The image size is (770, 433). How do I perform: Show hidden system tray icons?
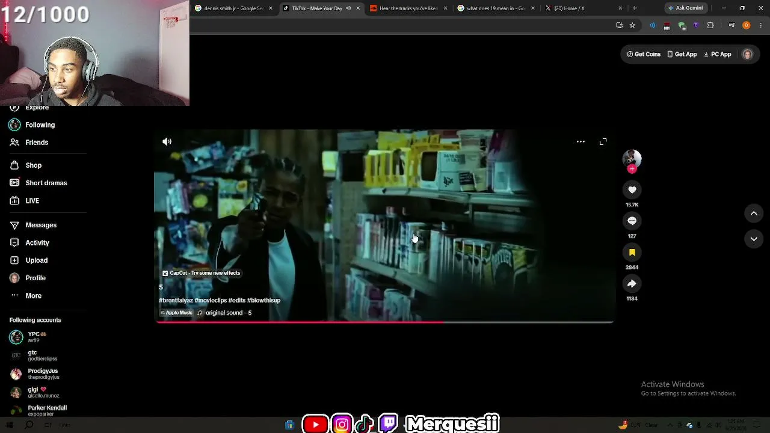pos(670,425)
